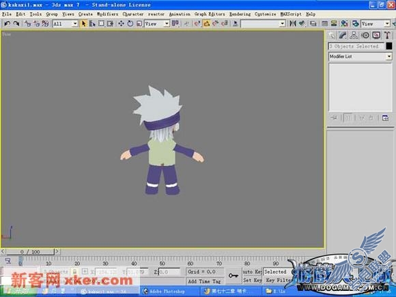Switch to the Utilities command panel tab
This screenshot has height=297, width=396.
pyautogui.click(x=387, y=36)
